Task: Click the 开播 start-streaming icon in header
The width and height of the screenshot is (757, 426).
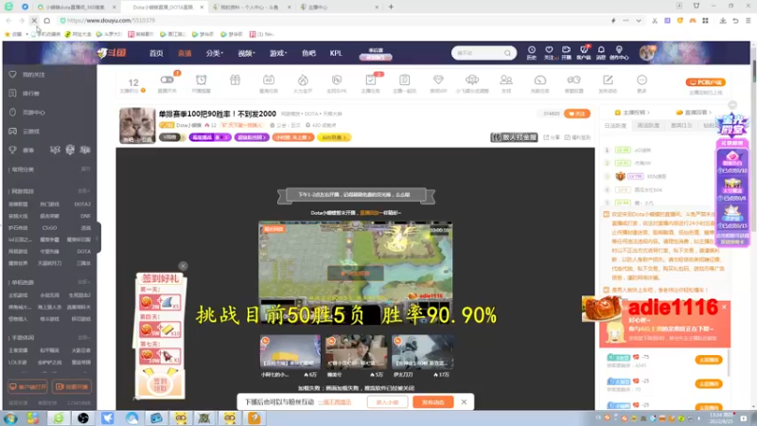Action: pos(566,53)
